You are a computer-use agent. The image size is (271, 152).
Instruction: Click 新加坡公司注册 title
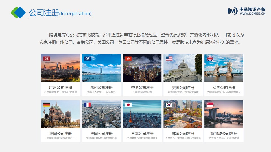[x=224, y=133]
